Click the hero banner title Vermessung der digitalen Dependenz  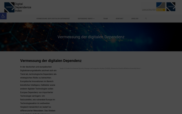[x=91, y=37]
